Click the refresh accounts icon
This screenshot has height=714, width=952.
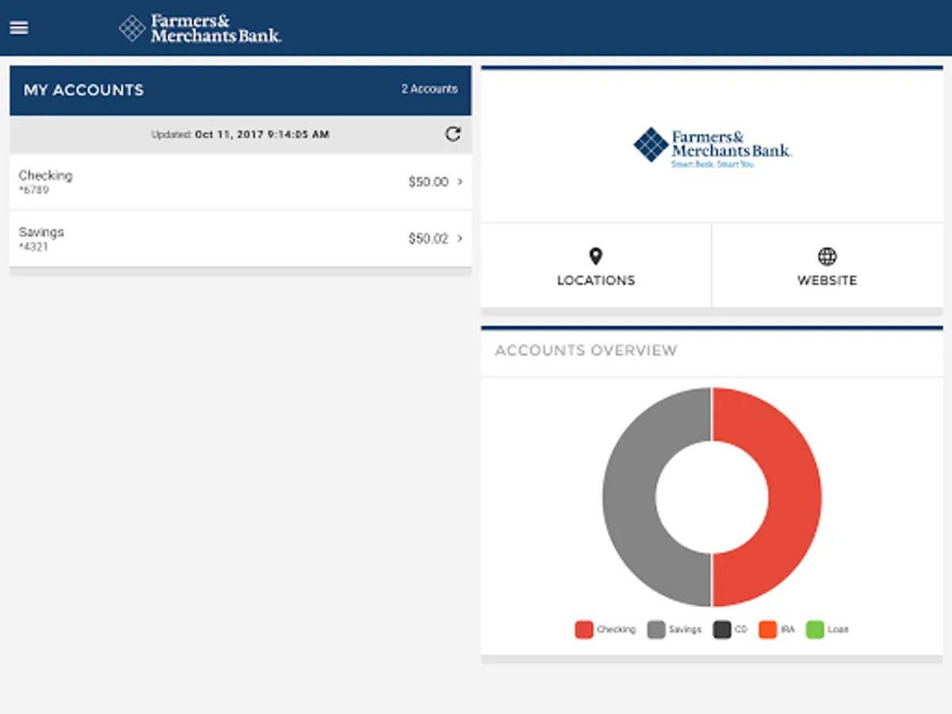[x=453, y=134]
